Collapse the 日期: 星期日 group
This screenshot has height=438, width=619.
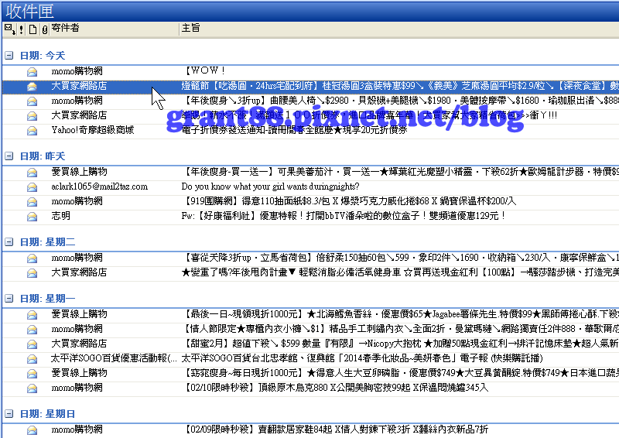click(9, 414)
